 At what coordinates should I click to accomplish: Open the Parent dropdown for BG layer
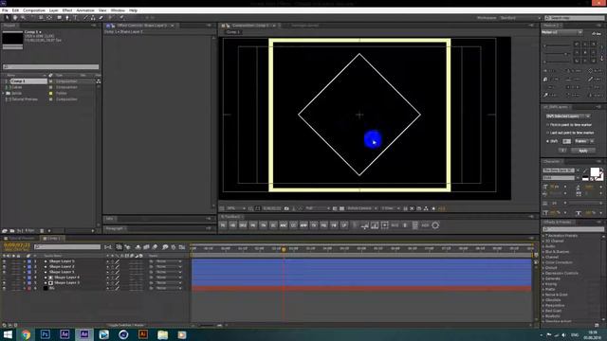(x=169, y=288)
